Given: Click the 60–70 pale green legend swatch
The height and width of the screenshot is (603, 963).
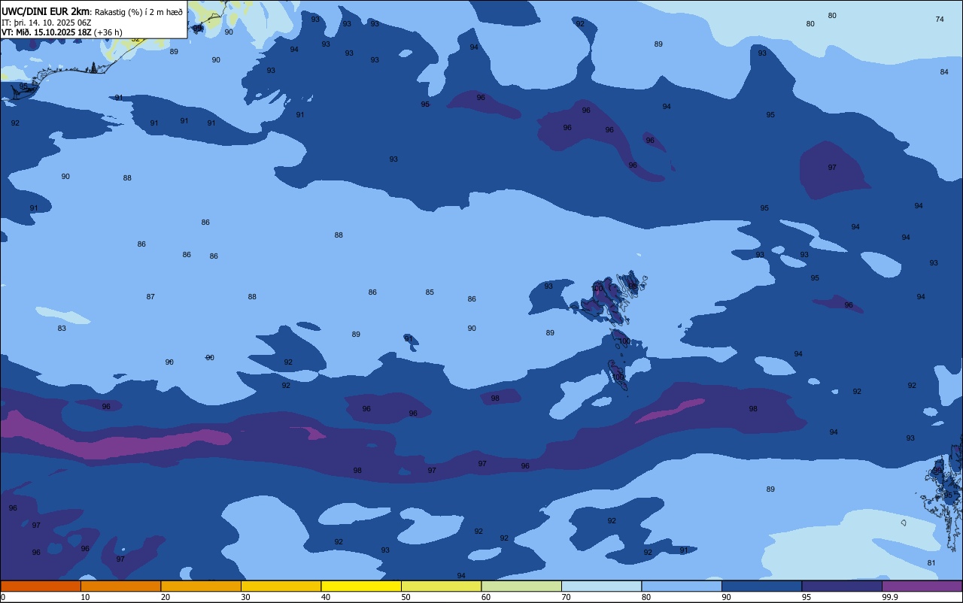Looking at the screenshot, I should tap(521, 586).
